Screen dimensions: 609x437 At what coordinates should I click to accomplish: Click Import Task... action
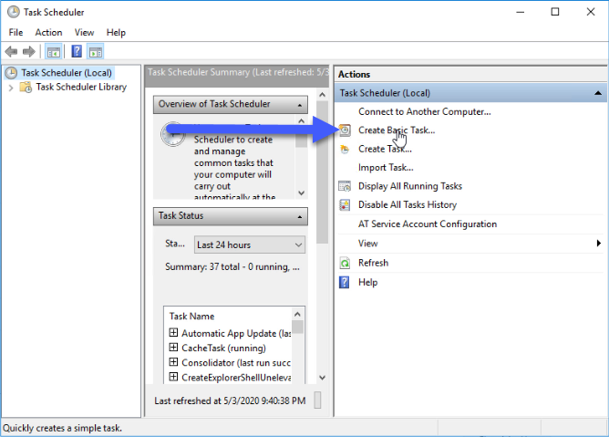(386, 168)
